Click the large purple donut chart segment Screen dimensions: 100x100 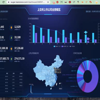(x=94, y=77)
